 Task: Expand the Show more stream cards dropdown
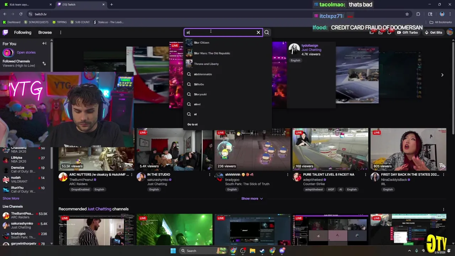click(252, 198)
